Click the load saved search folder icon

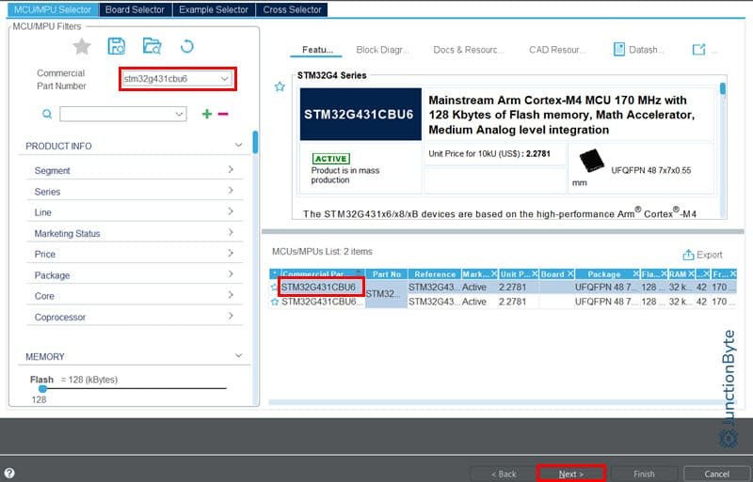click(x=152, y=46)
